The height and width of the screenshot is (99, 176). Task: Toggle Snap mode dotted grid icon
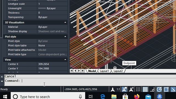(138, 89)
